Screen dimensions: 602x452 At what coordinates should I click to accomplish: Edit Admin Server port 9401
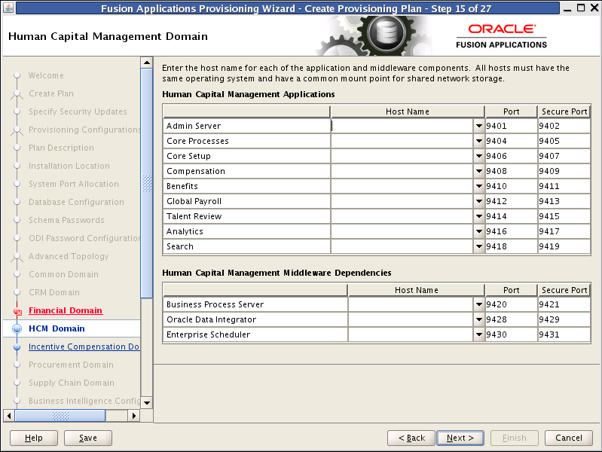[x=511, y=126]
